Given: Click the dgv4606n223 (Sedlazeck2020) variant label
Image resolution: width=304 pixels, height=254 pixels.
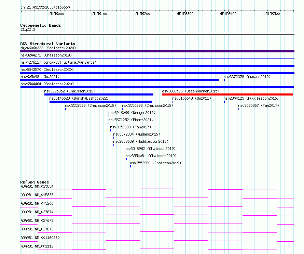Looking at the screenshot, I should pyautogui.click(x=48, y=48).
